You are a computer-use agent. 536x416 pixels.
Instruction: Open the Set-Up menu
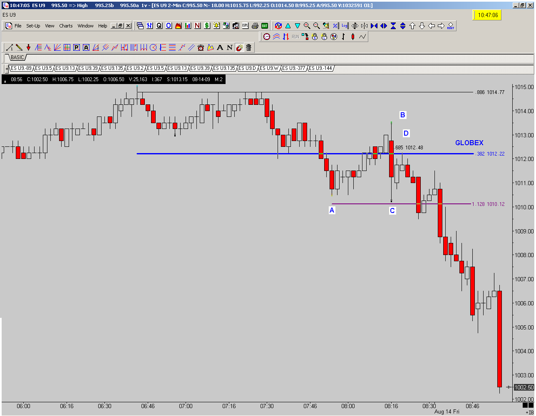click(x=33, y=26)
